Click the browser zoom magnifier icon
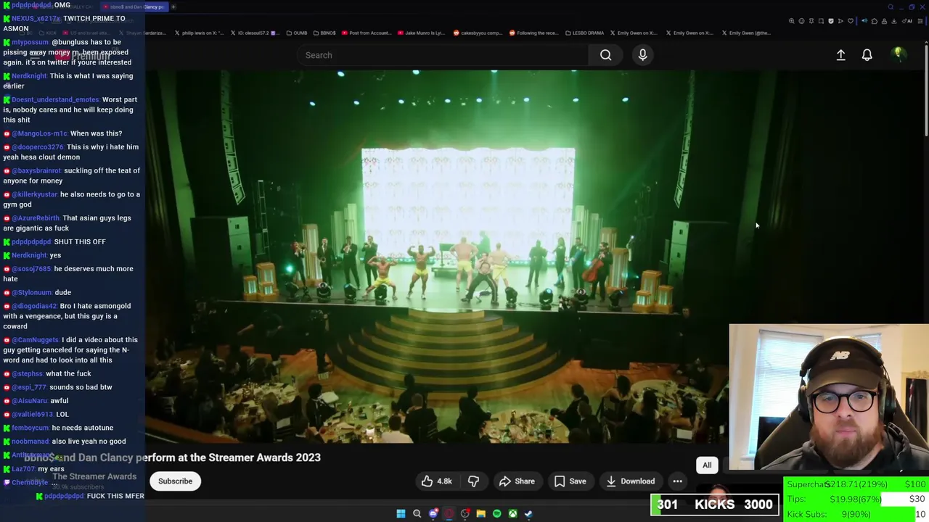This screenshot has width=929, height=522. coord(792,21)
